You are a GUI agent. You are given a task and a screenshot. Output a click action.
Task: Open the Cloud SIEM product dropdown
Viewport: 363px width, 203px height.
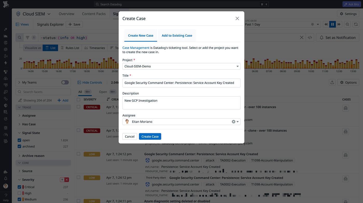33,14
